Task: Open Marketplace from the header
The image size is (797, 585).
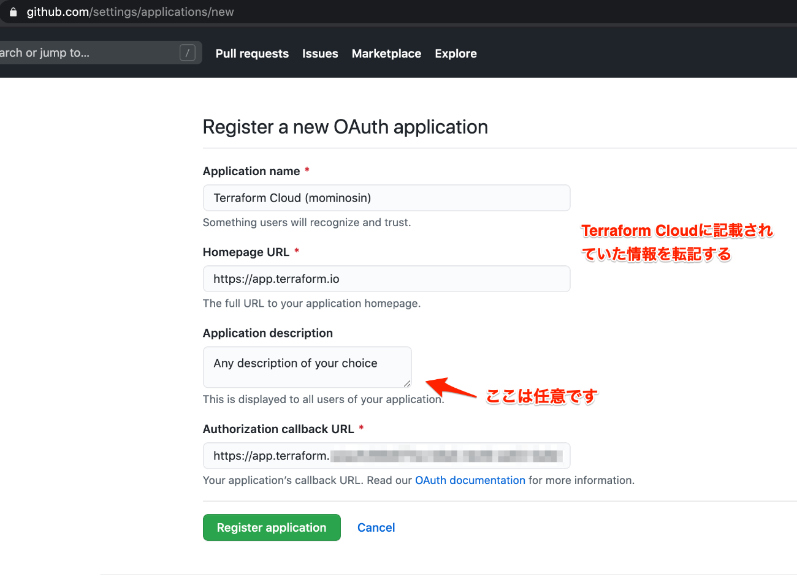Action: coord(386,53)
